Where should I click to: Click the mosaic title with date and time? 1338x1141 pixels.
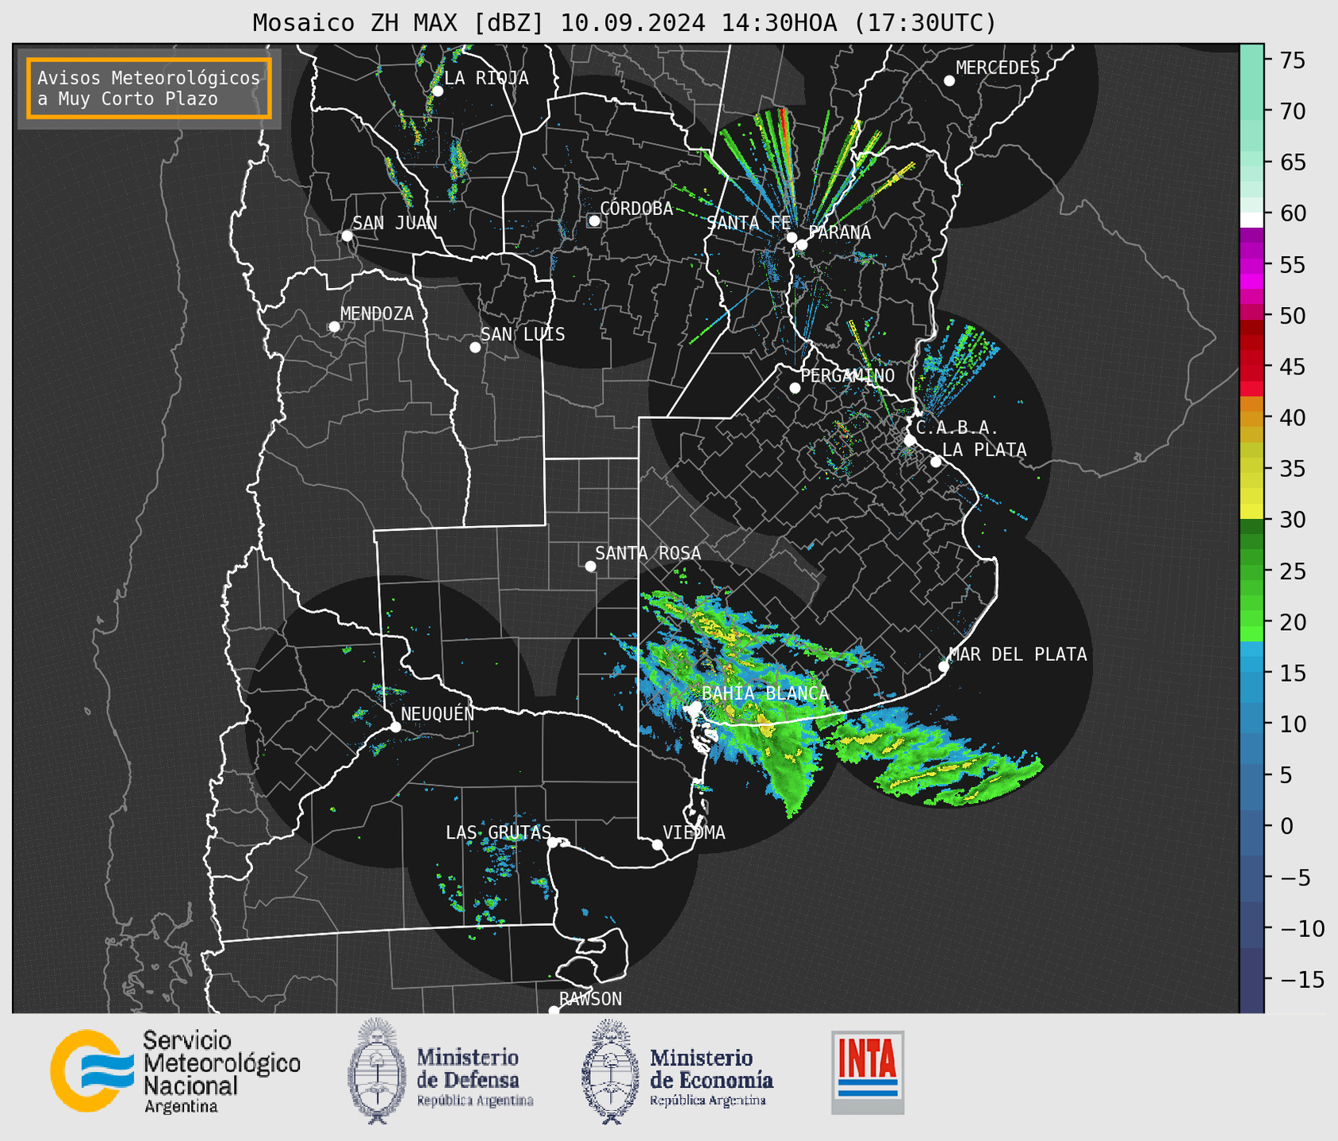(x=624, y=23)
